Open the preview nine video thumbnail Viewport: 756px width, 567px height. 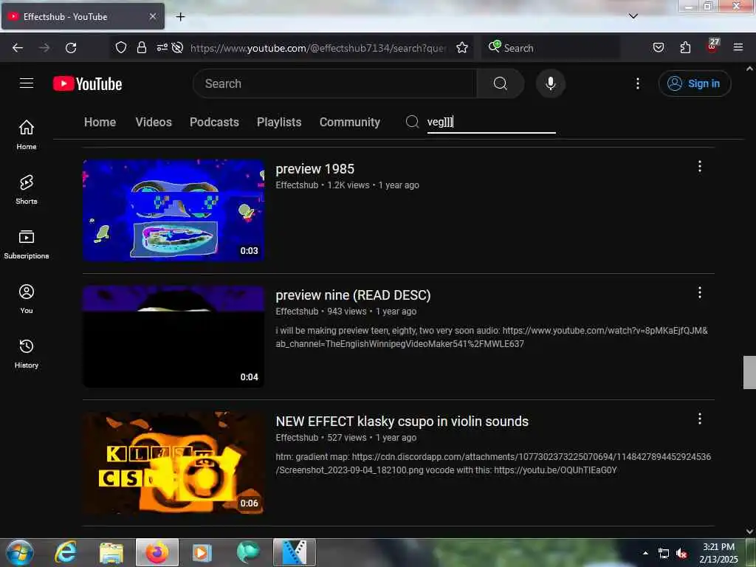pos(173,337)
